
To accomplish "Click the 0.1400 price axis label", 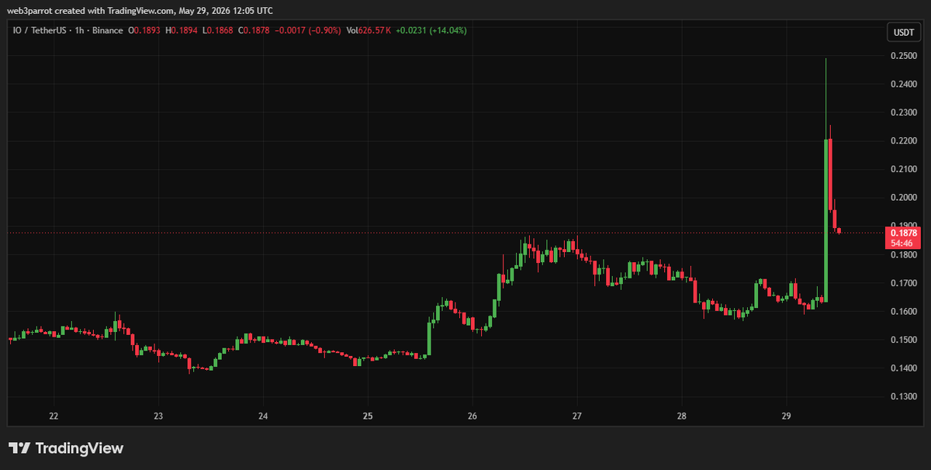I will click(904, 368).
